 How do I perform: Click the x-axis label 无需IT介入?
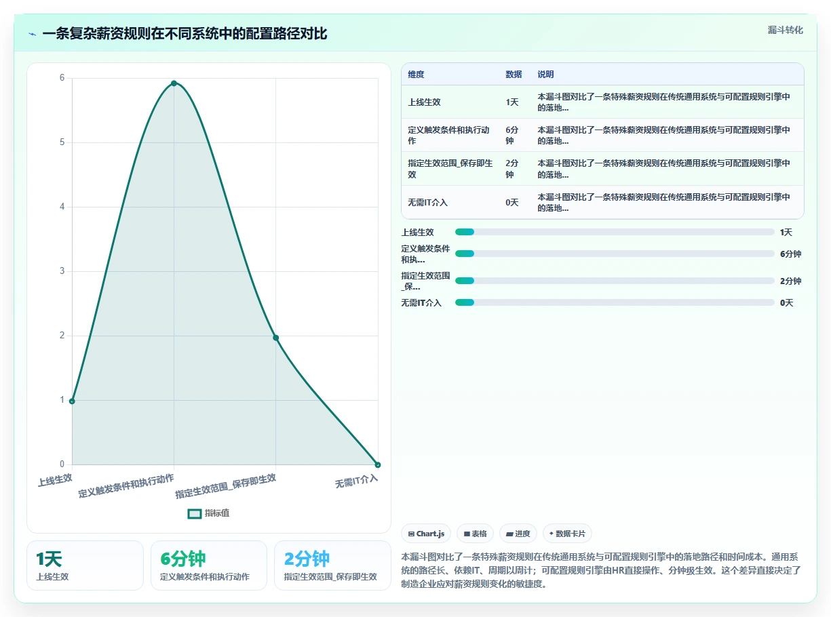click(x=357, y=481)
